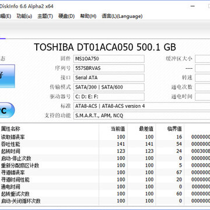Viewport: 210px width, 210px height.
Task: Click the °C temperature button
Action: (x=7, y=110)
